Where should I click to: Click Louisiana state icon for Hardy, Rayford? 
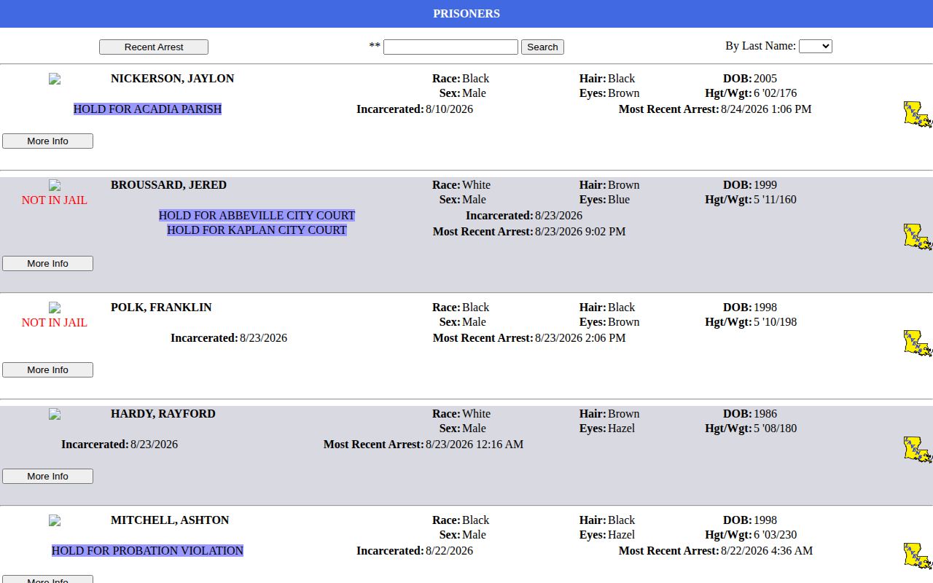[918, 450]
